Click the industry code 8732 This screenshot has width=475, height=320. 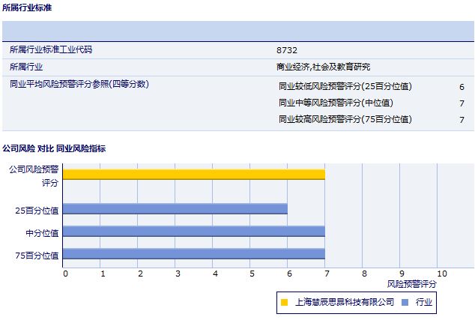tap(287, 50)
